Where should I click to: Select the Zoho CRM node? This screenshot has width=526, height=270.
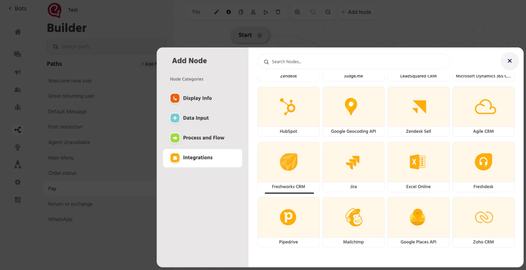(x=483, y=222)
